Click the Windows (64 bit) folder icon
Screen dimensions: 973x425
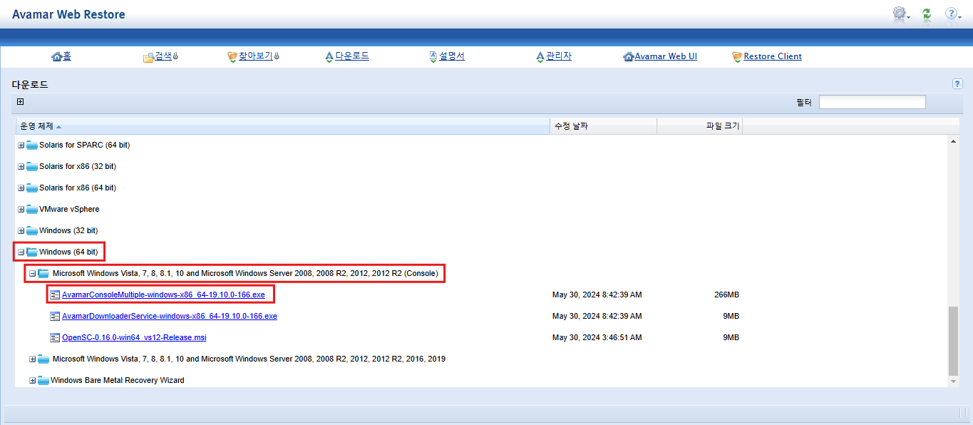(32, 252)
